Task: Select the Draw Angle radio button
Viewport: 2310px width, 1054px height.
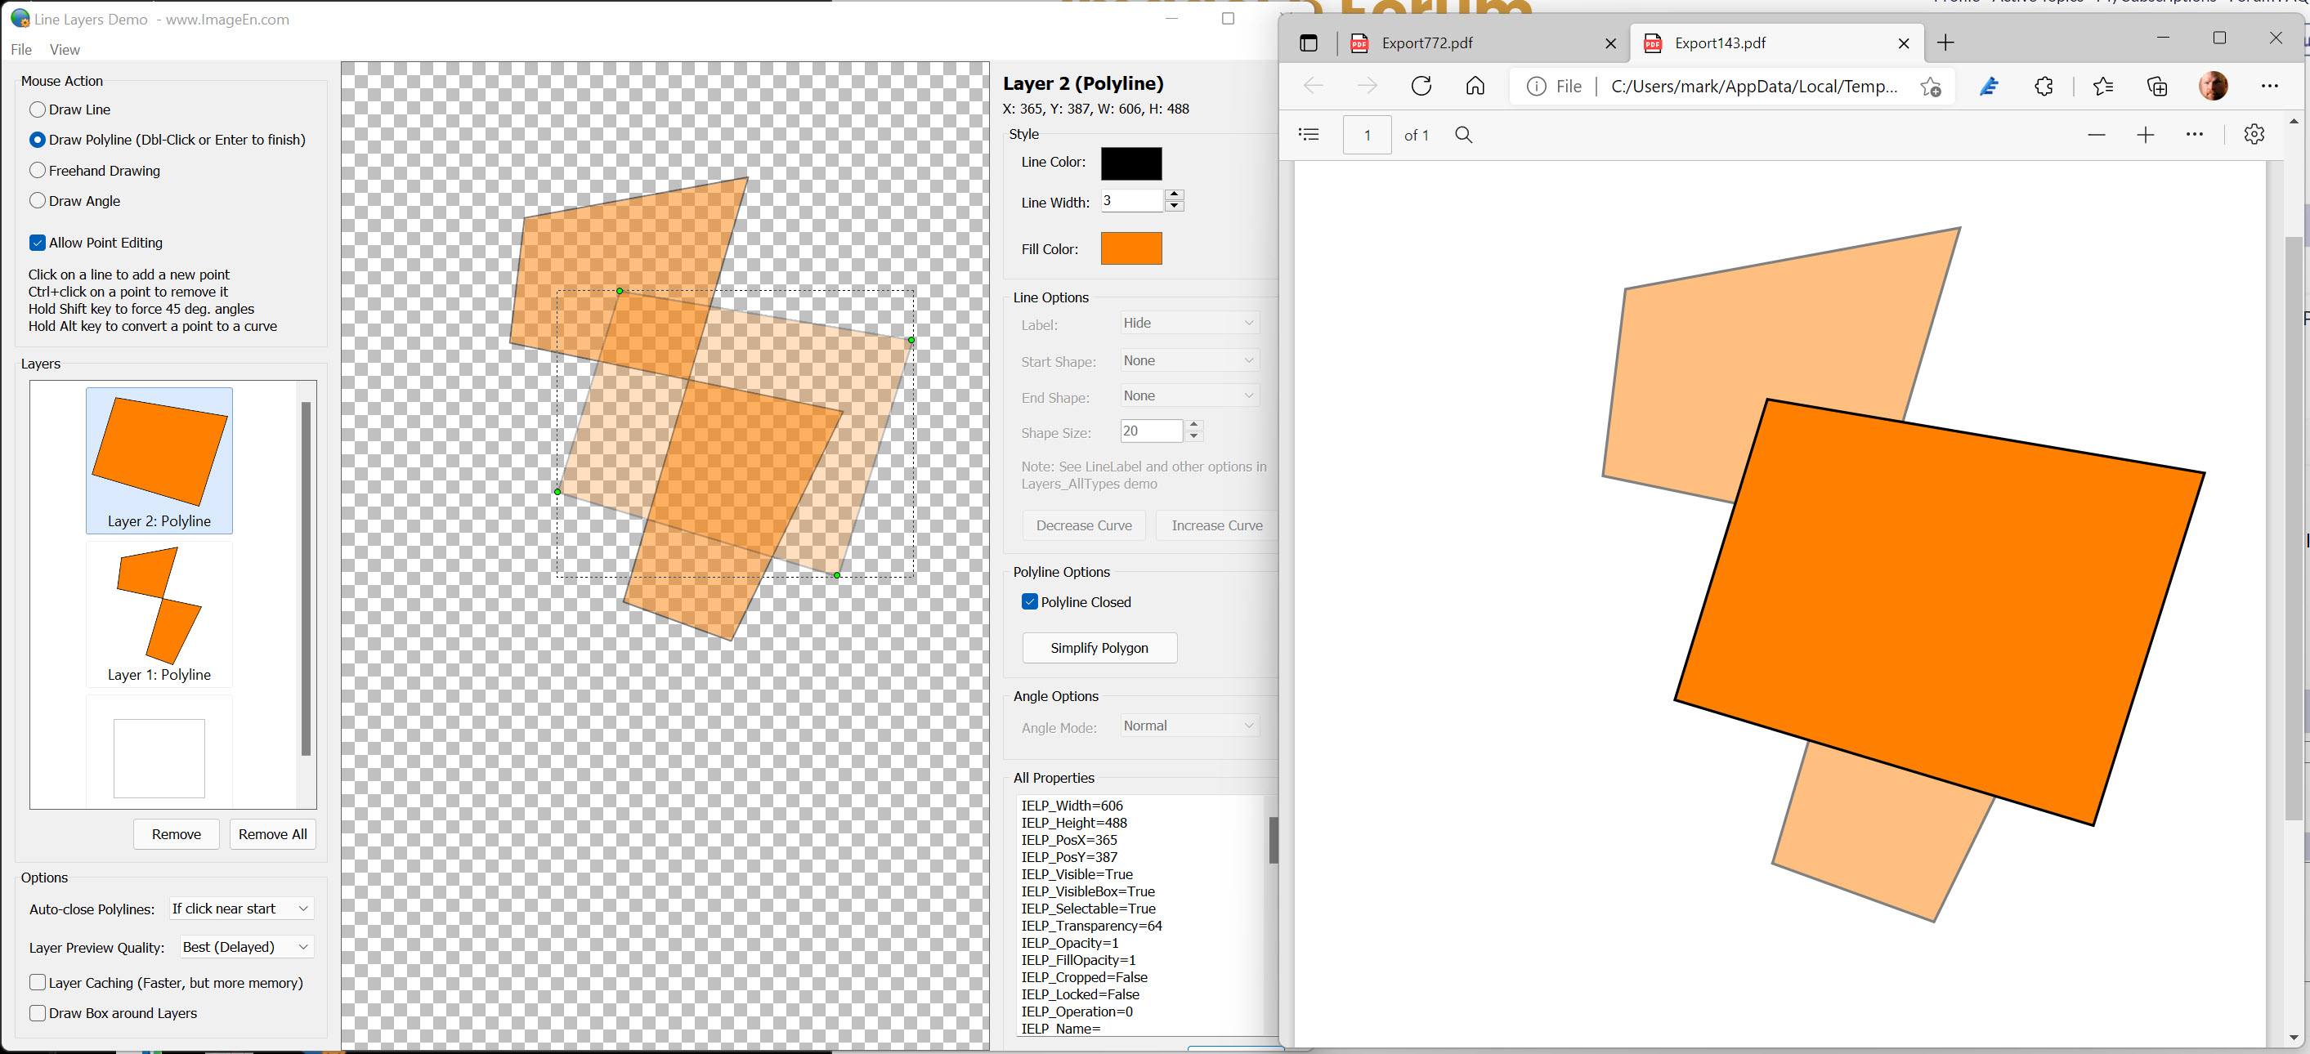Action: (x=38, y=201)
